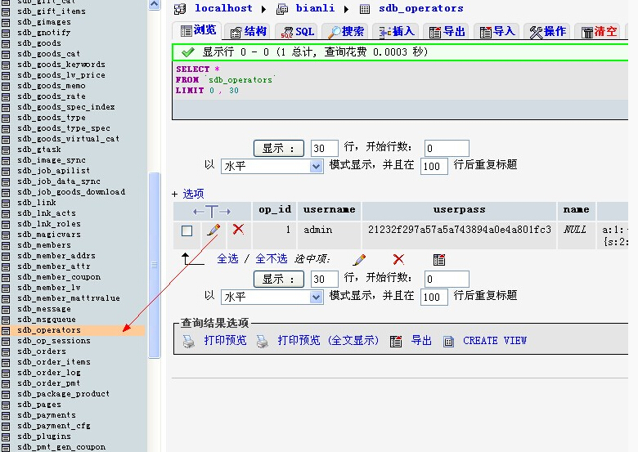Click the printer icon for 打印预览

click(189, 341)
